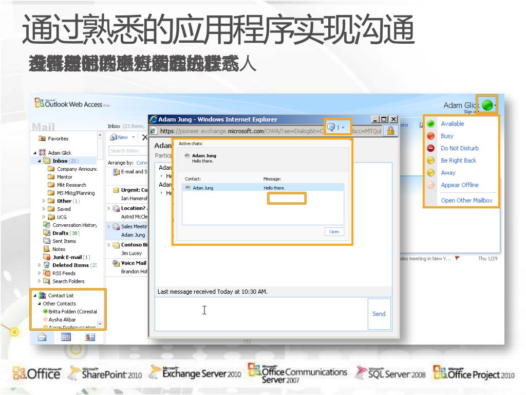Open the Junk E-mail folder

pos(71,257)
